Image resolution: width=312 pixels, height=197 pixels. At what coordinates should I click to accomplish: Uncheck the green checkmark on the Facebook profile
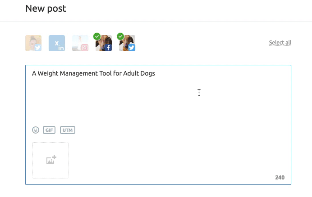tap(97, 36)
